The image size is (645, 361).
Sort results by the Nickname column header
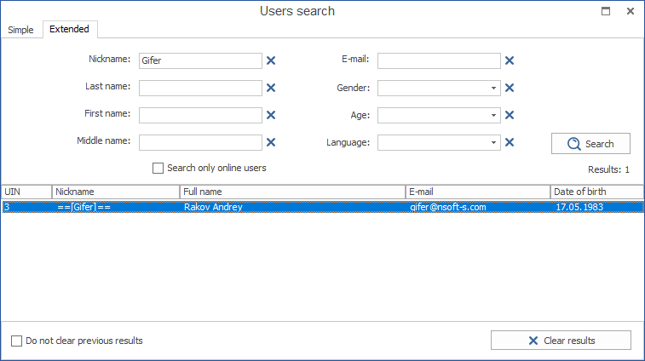[116, 192]
